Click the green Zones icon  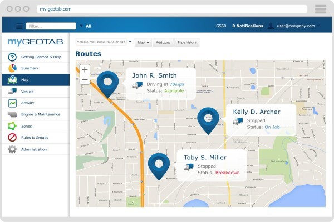(x=12, y=126)
